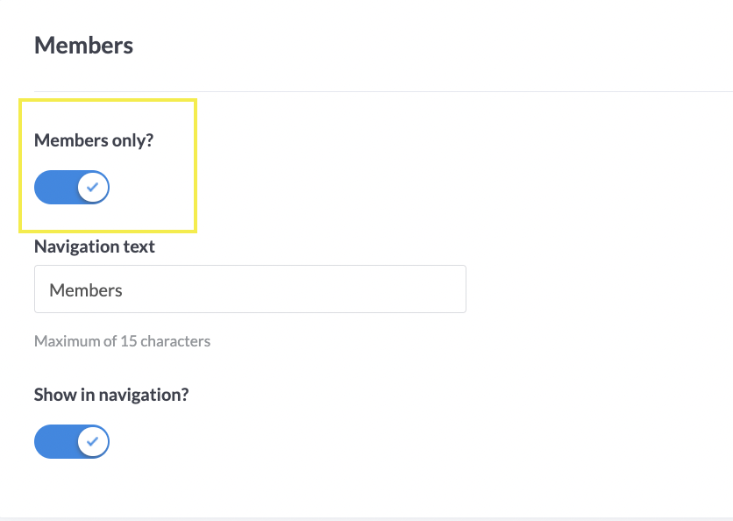This screenshot has height=521, width=733.
Task: Click the checkmark knob on Members only? switch
Action: tap(93, 187)
